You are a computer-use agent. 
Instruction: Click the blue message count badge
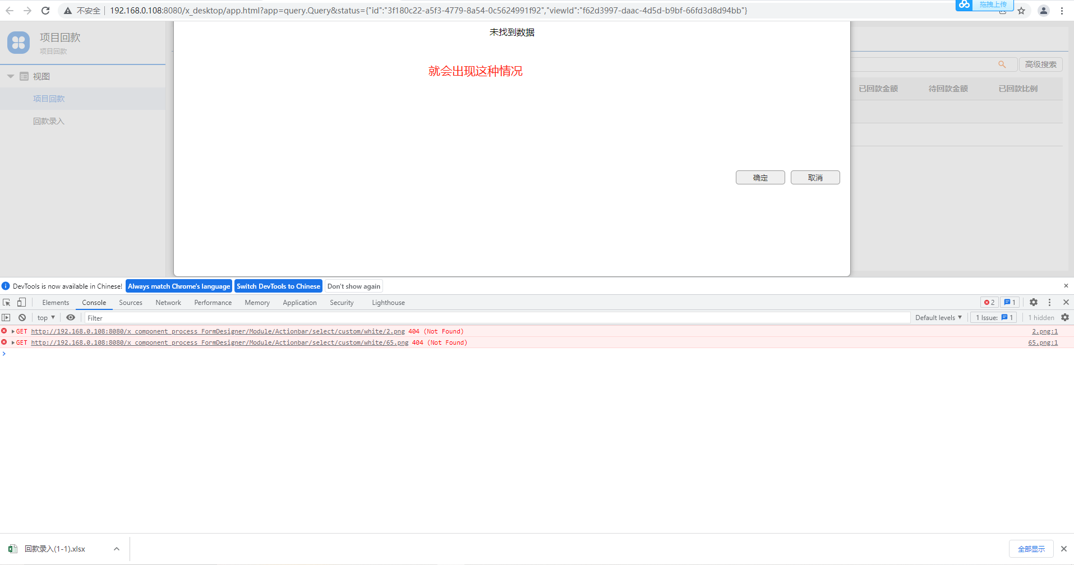tap(1010, 303)
